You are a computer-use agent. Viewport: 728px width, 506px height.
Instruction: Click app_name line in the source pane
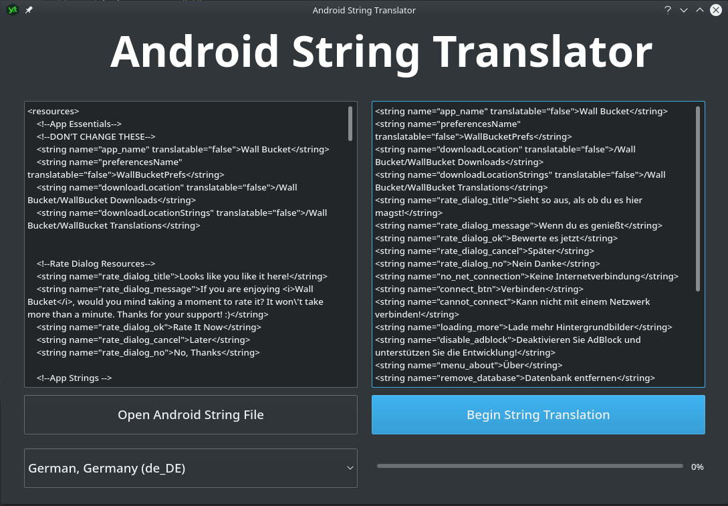point(183,150)
